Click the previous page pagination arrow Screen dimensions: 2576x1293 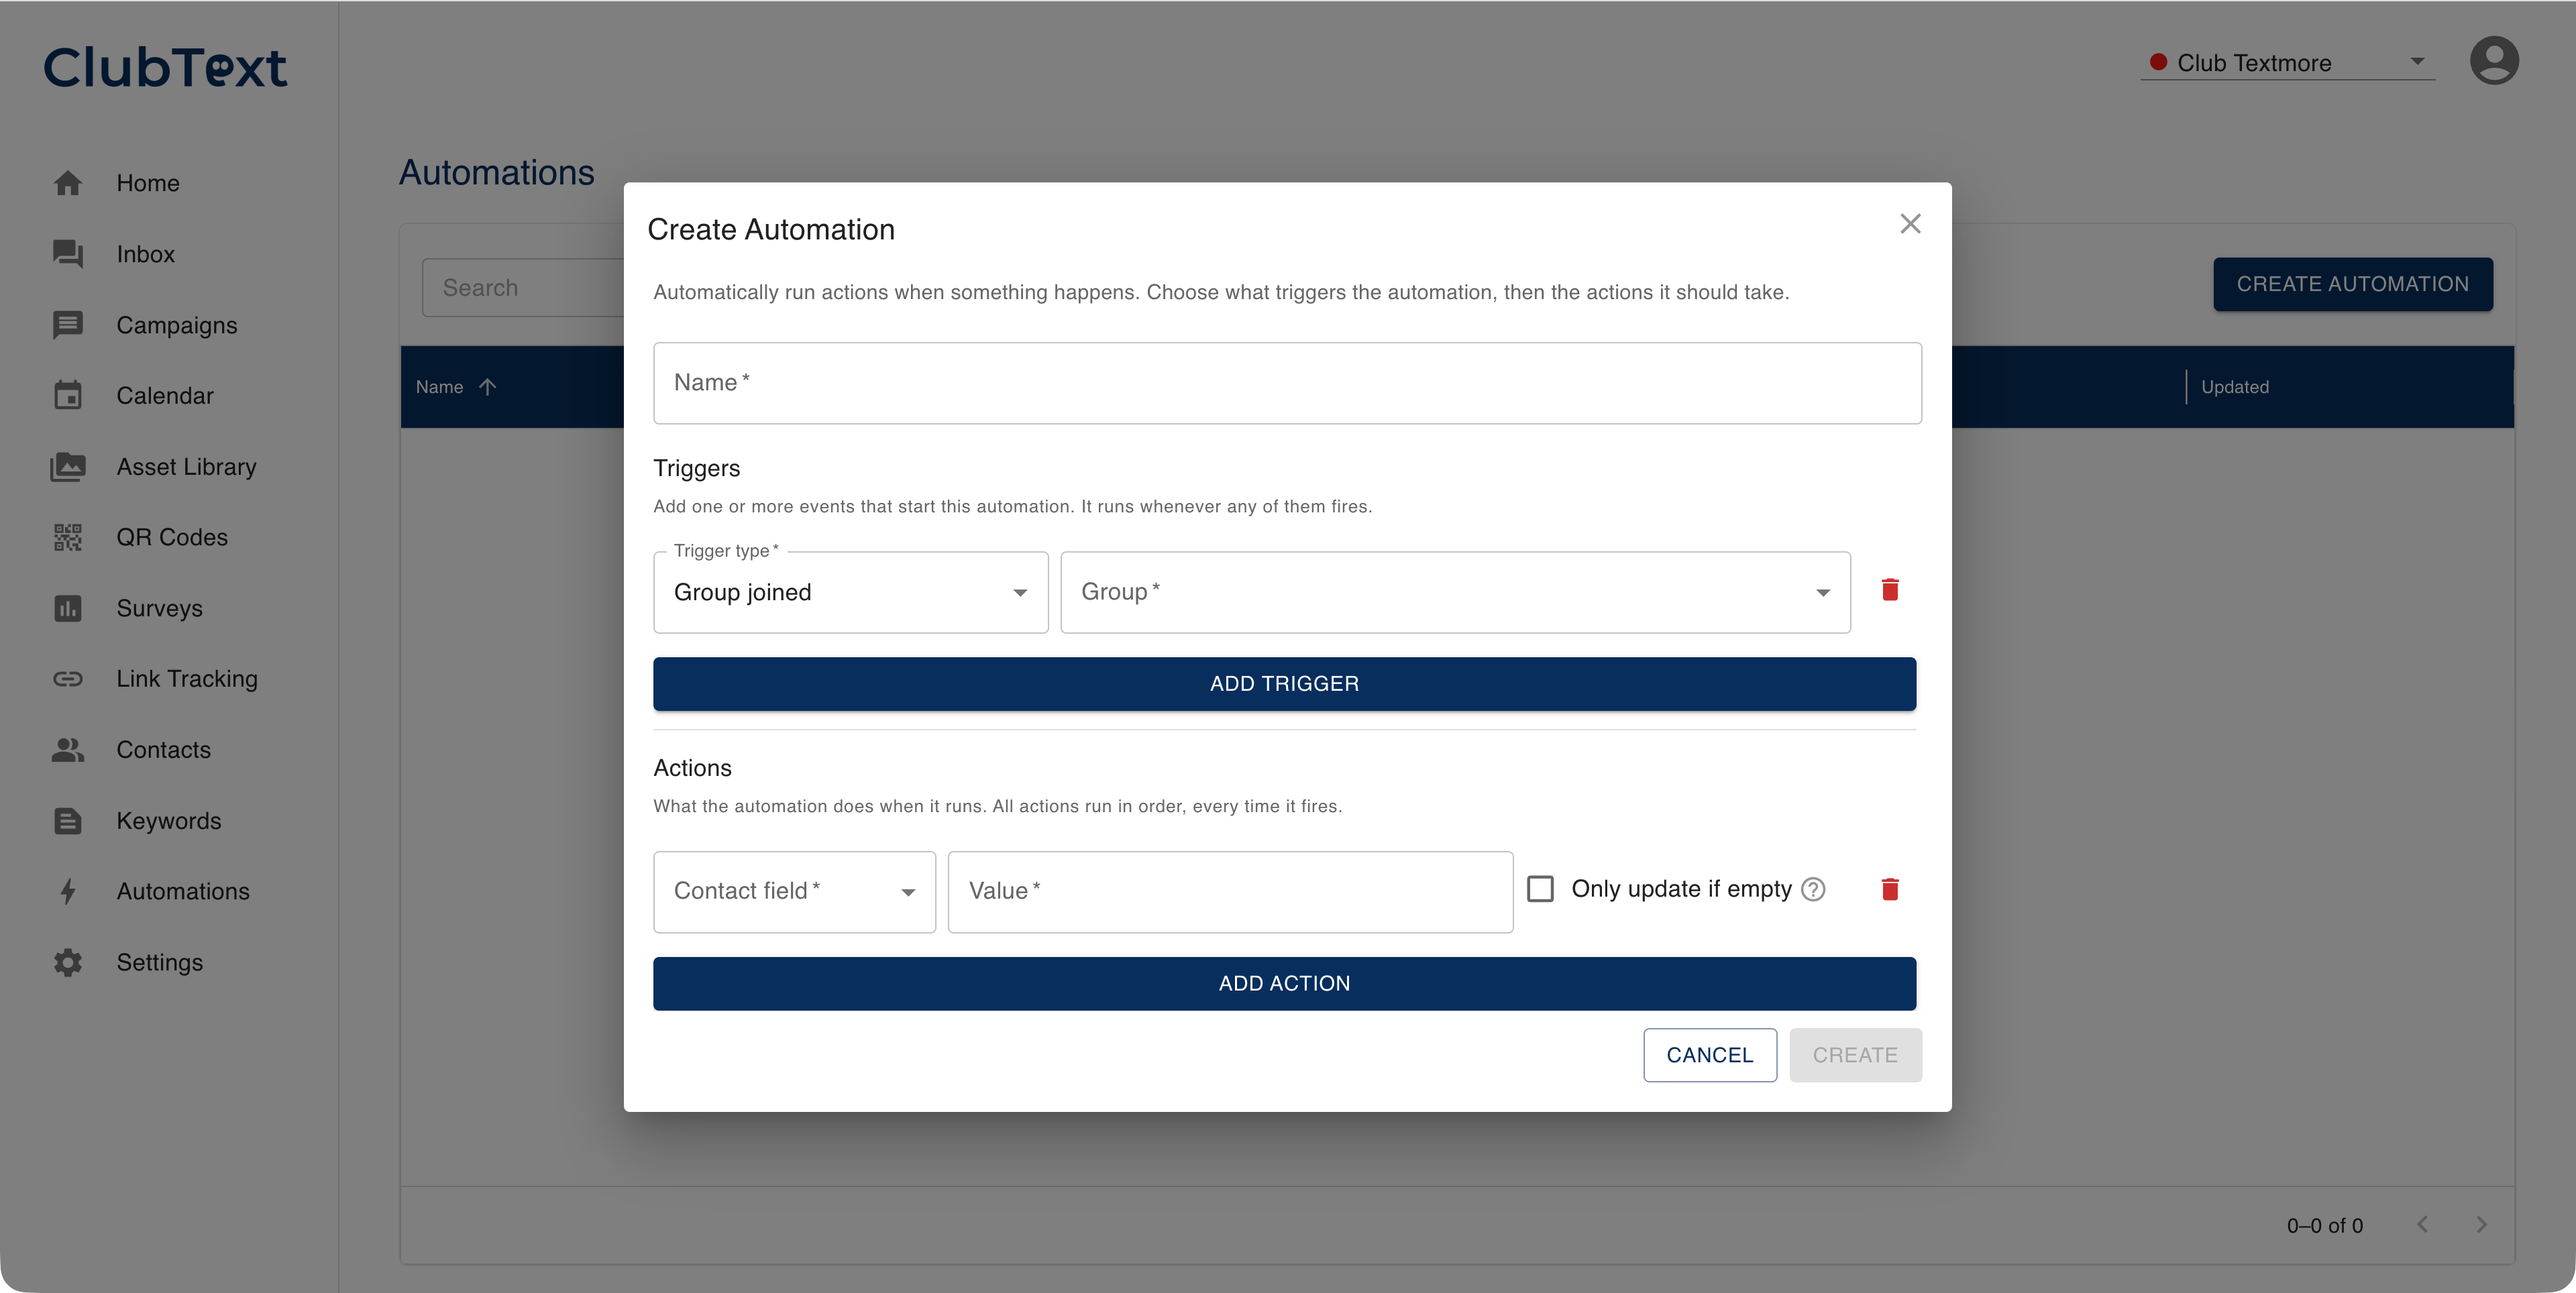click(2422, 1225)
